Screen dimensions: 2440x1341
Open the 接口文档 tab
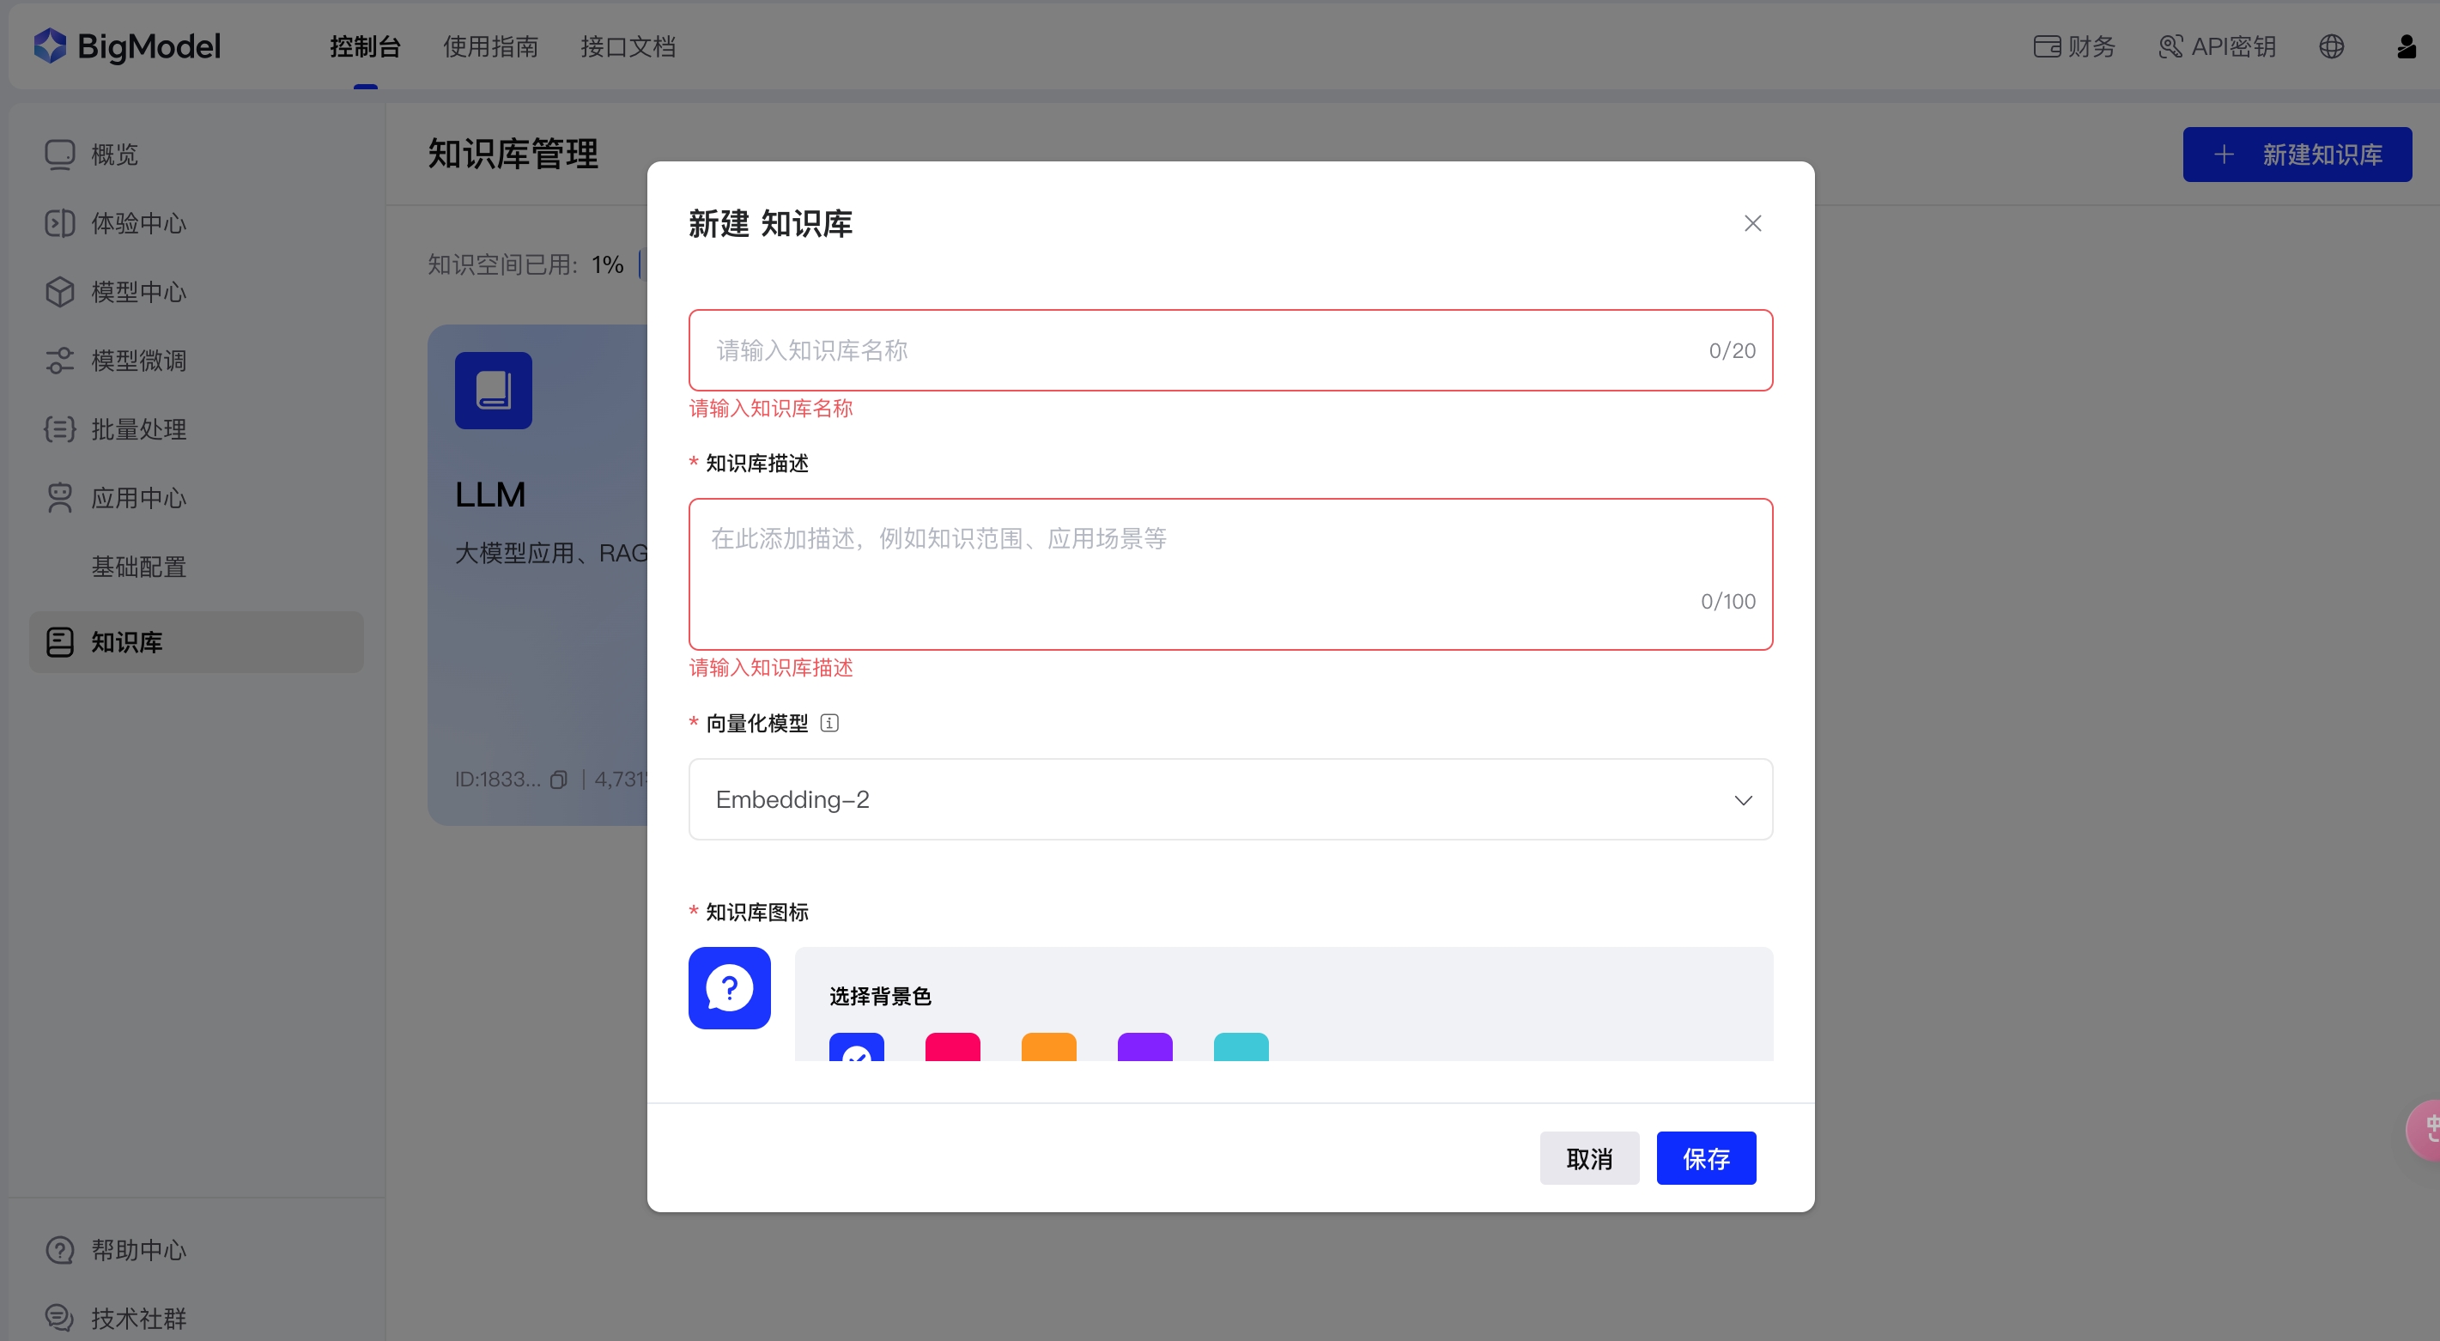[x=628, y=46]
